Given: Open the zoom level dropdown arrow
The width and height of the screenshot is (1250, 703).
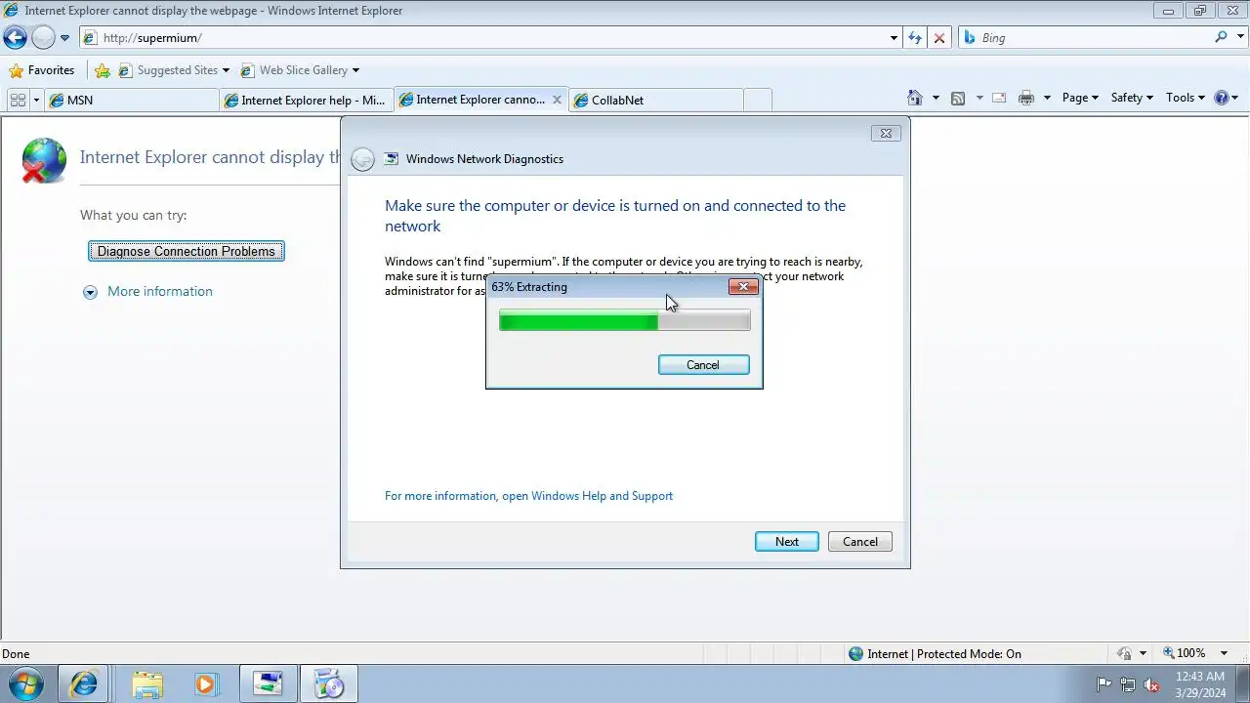Looking at the screenshot, I should pos(1224,653).
